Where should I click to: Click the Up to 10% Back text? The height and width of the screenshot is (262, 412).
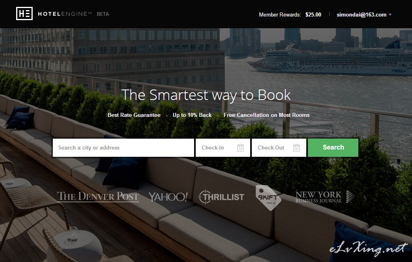pyautogui.click(x=192, y=115)
